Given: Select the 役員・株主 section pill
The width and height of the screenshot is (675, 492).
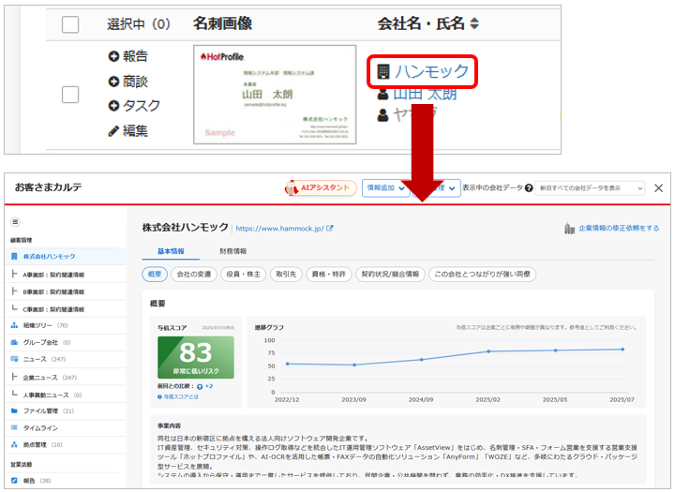Looking at the screenshot, I should click(243, 275).
